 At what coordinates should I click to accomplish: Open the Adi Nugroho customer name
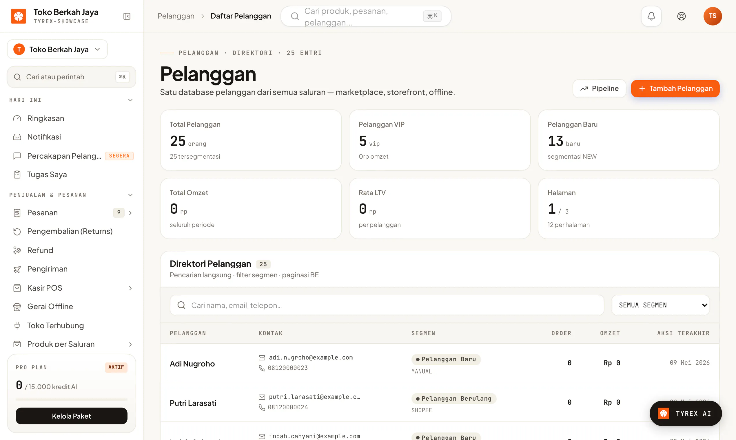[192, 364]
